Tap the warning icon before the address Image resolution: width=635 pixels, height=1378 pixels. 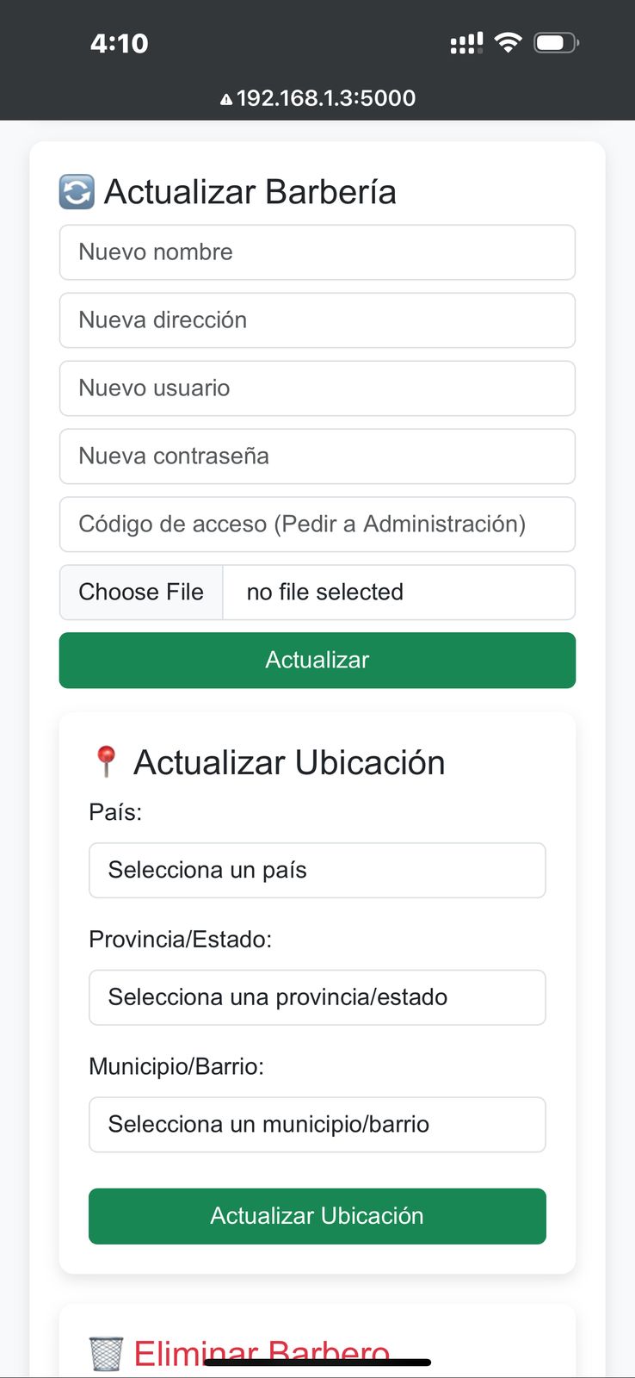pyautogui.click(x=226, y=100)
